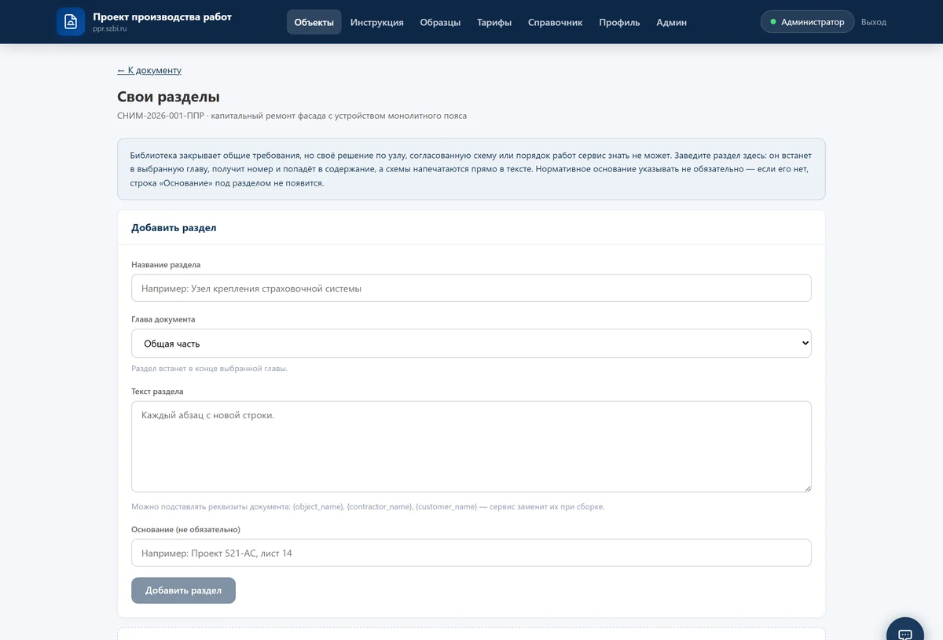Image resolution: width=943 pixels, height=640 pixels.
Task: Open the Админ menu item
Action: 672,22
